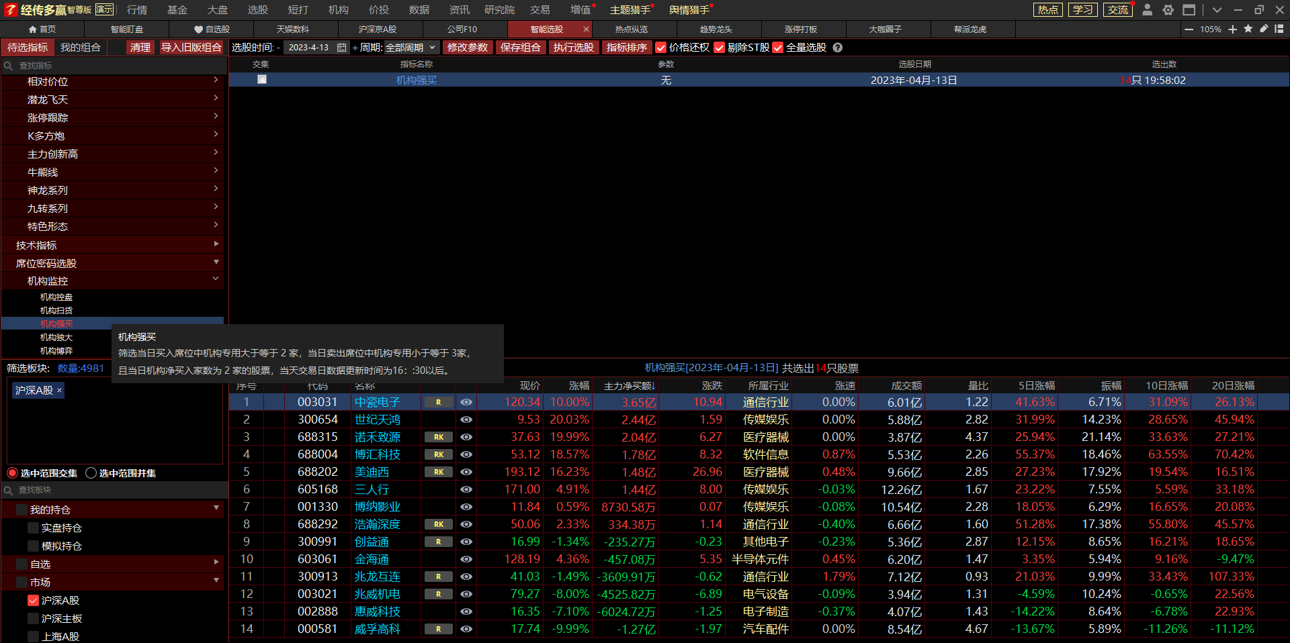Toggle 全量选股 checkbox
This screenshot has height=643, width=1290.
tap(778, 48)
